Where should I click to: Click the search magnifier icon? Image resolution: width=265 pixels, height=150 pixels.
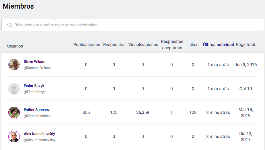coord(10,25)
